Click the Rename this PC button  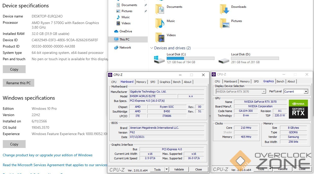(19, 83)
